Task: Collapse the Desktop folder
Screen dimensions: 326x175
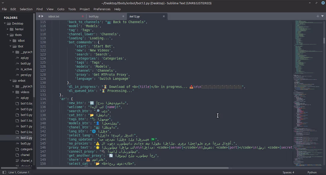Action: (5, 23)
